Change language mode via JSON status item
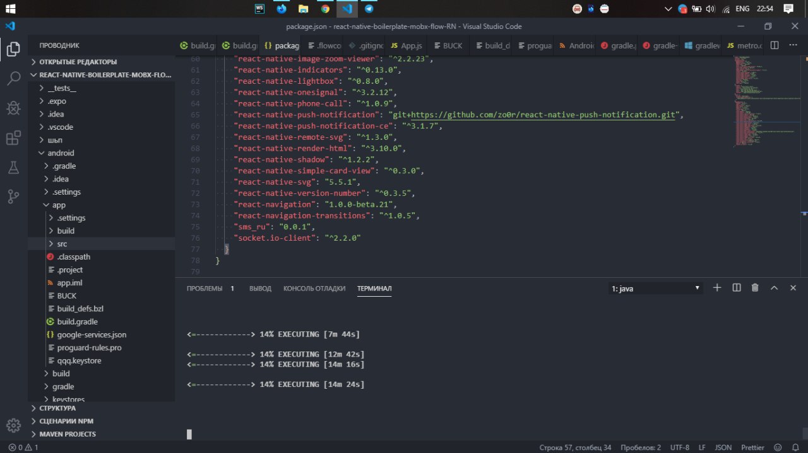Screen dimensions: 808x453 click(x=723, y=447)
